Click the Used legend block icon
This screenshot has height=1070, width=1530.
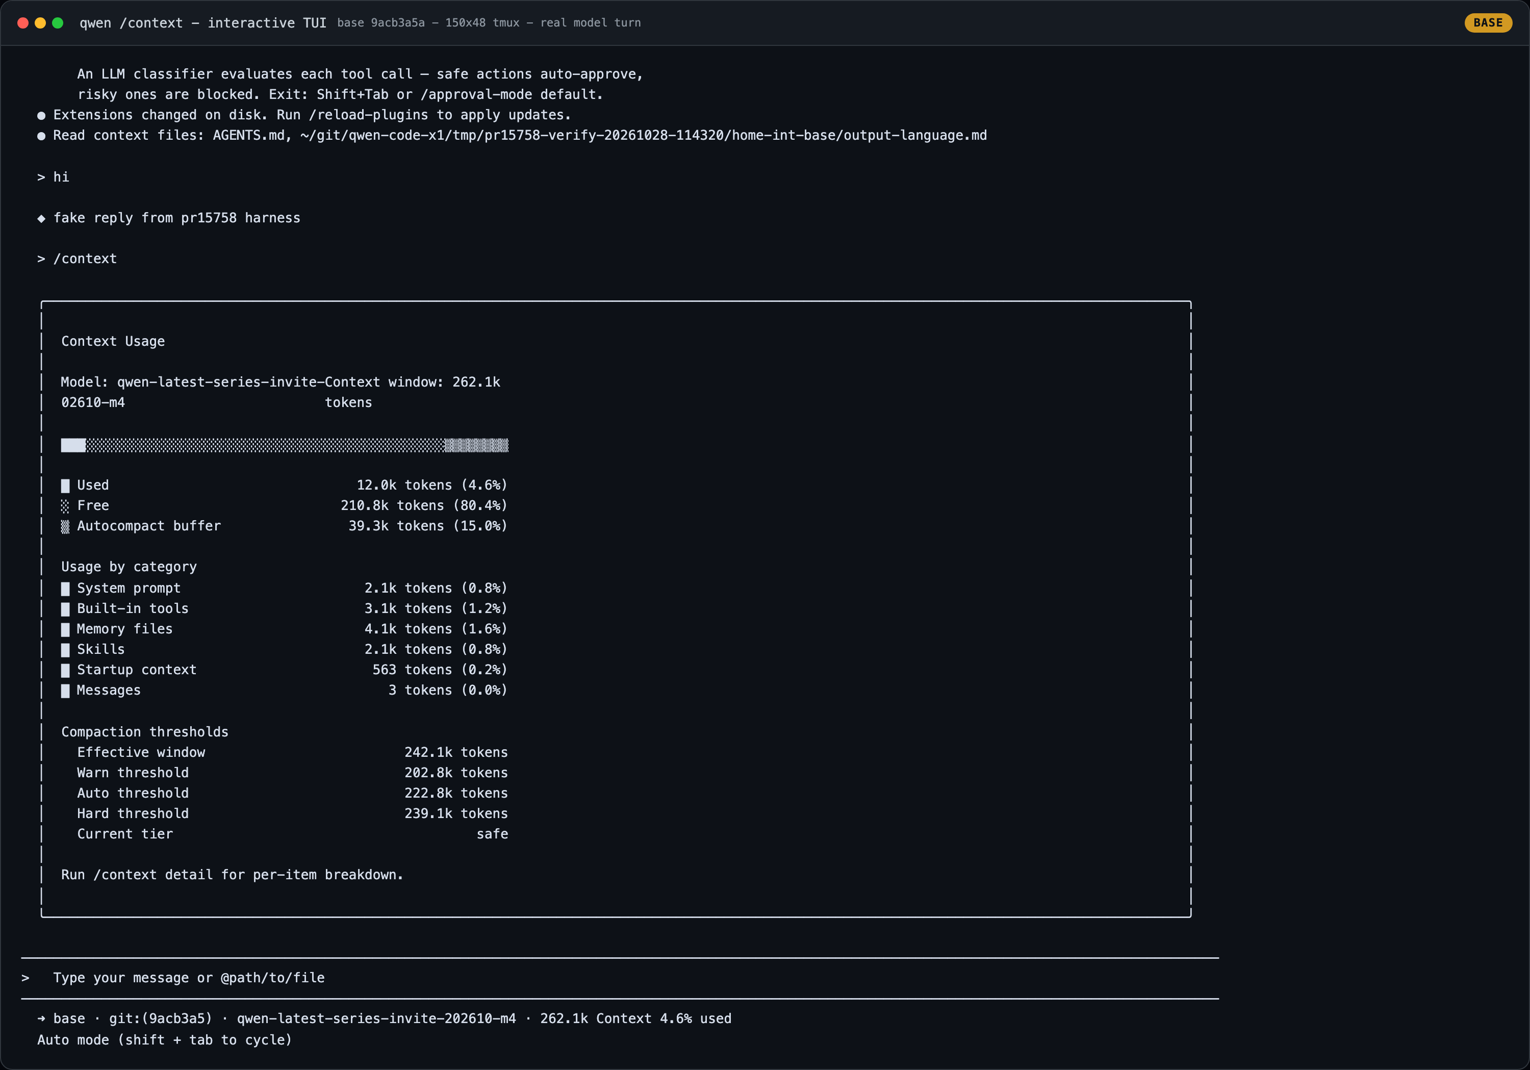pyautogui.click(x=65, y=486)
